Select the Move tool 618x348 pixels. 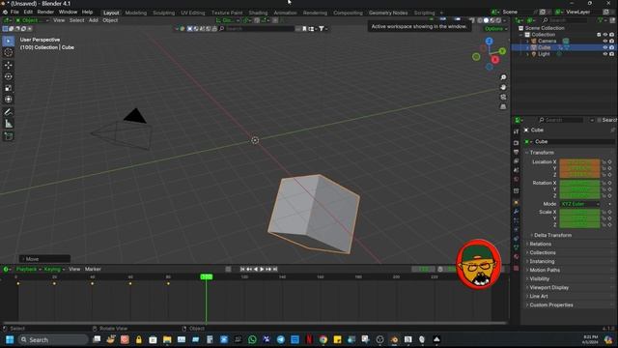coord(9,65)
